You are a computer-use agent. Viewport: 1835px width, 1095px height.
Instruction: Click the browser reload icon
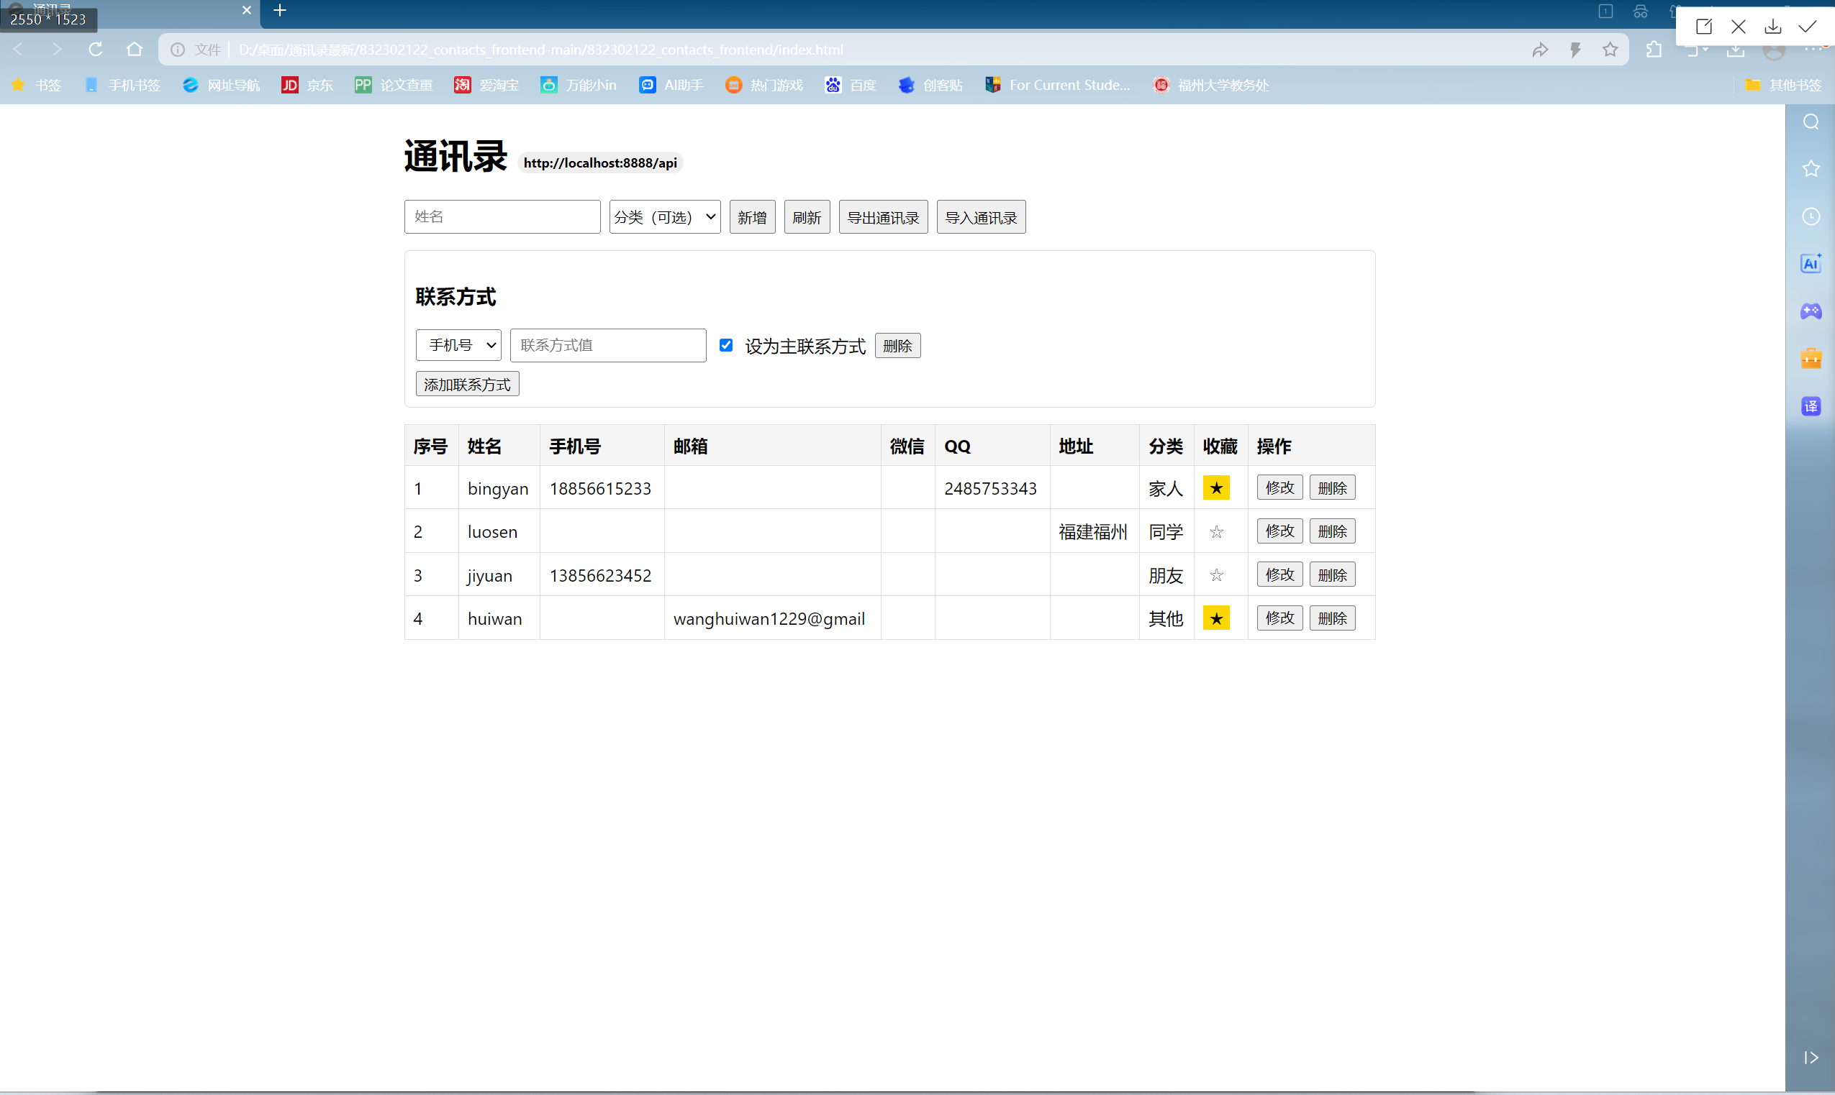click(x=95, y=50)
